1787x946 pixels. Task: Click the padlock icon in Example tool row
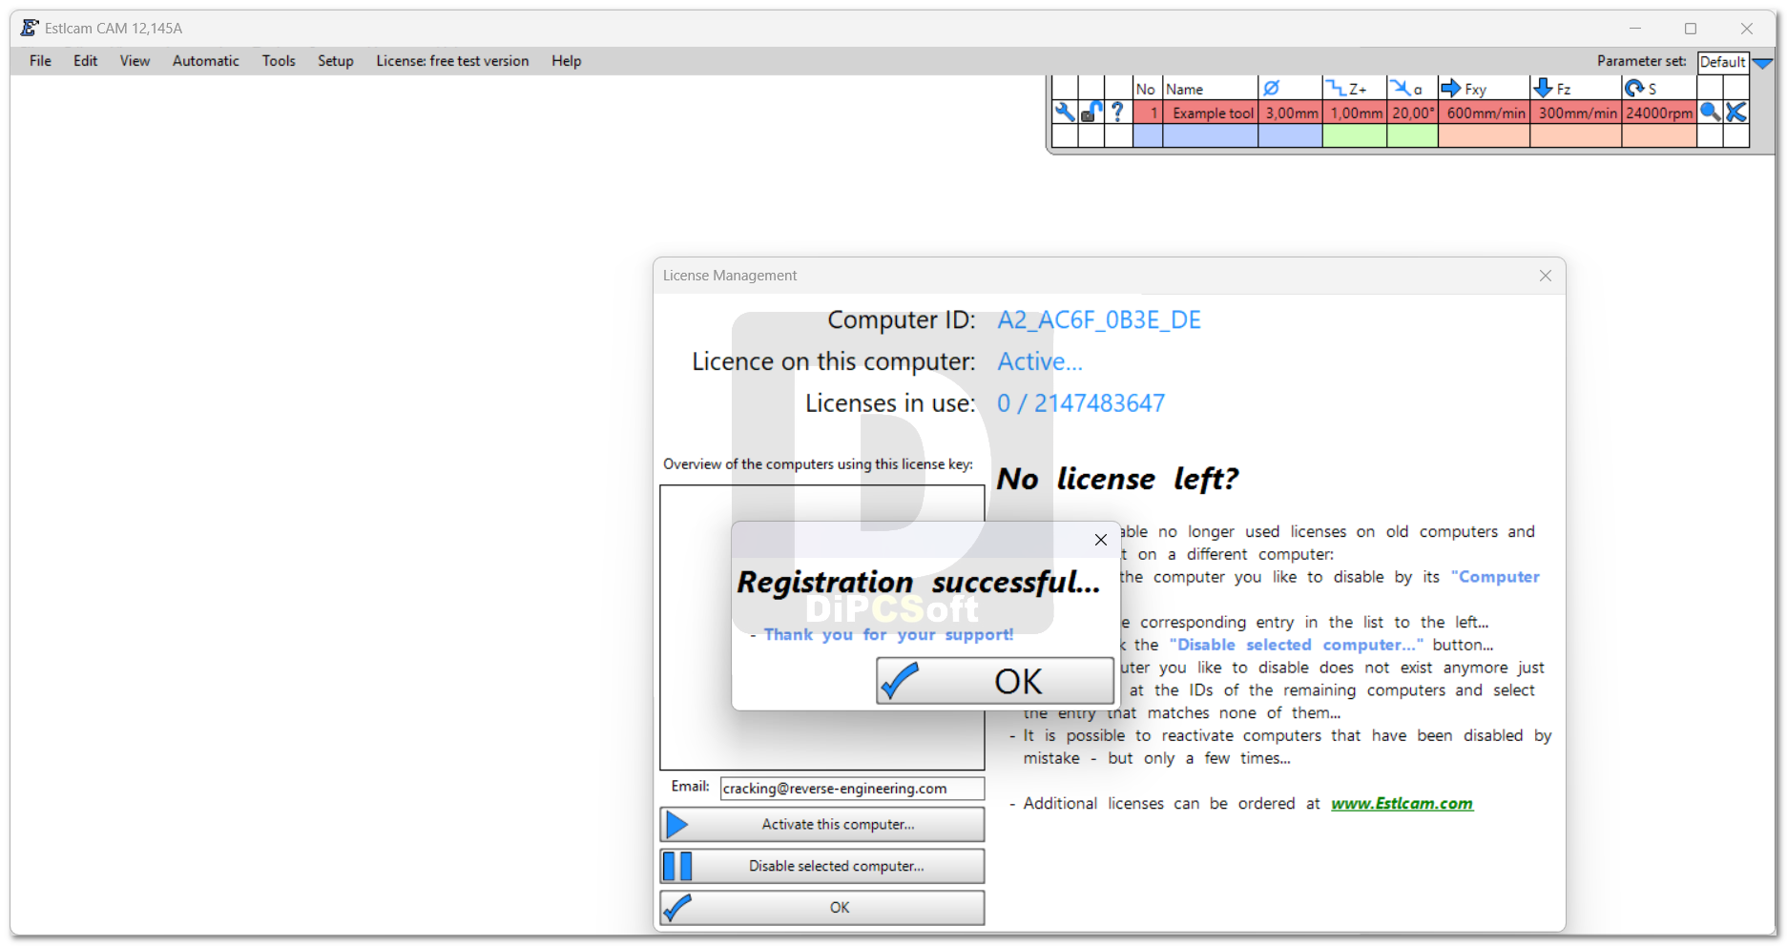[x=1091, y=113]
